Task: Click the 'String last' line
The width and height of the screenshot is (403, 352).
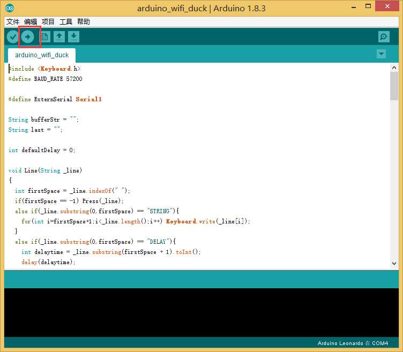Action: pyautogui.click(x=35, y=130)
